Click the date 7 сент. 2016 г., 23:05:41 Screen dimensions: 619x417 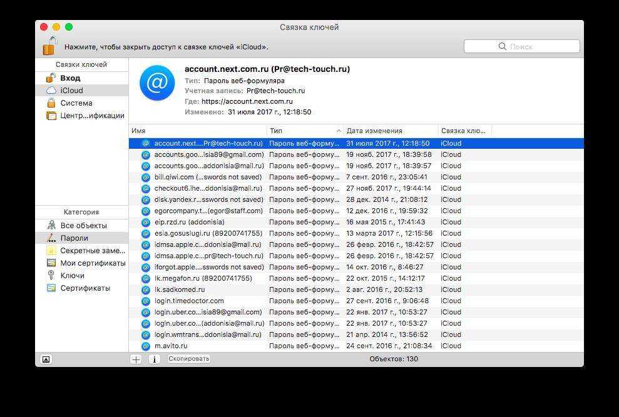point(387,177)
